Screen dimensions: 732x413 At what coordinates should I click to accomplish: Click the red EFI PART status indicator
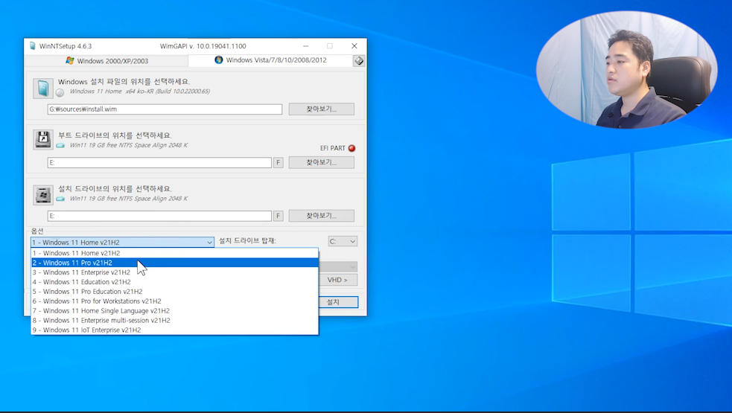coord(352,148)
